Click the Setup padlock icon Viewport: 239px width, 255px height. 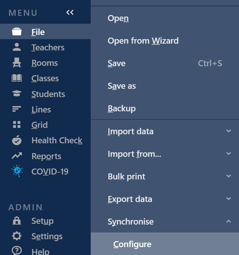tap(17, 221)
